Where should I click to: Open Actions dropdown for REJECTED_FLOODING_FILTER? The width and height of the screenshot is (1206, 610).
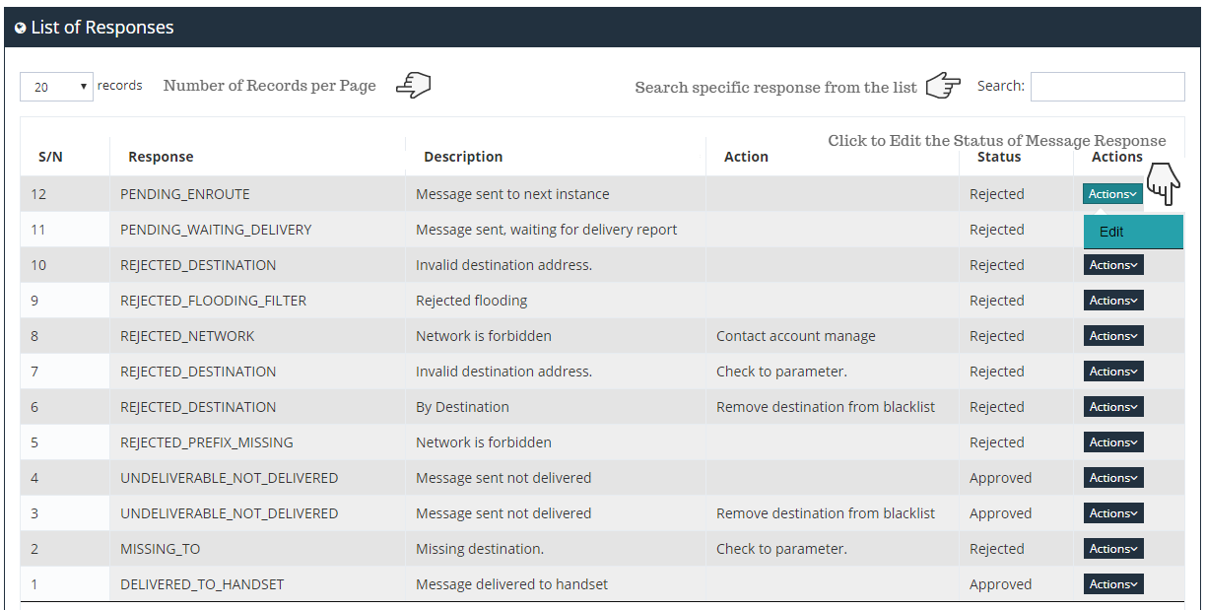[1113, 301]
